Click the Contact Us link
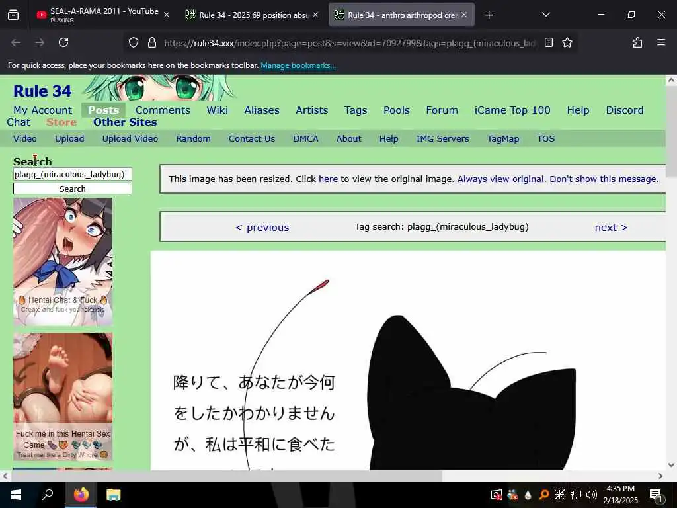677x508 pixels. tap(252, 139)
